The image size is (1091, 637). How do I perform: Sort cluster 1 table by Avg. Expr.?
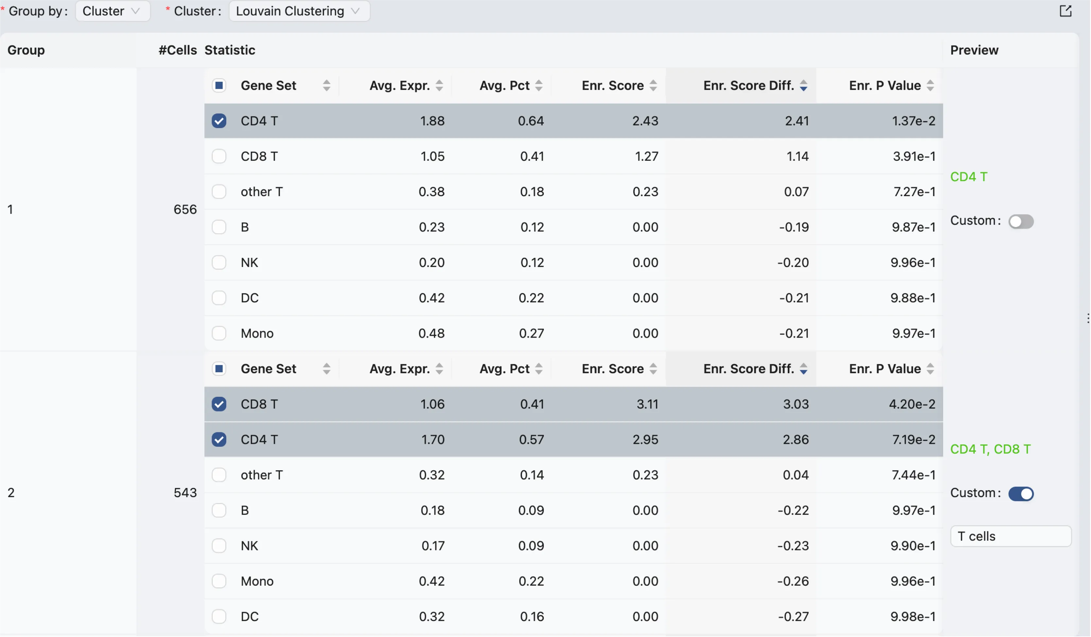click(439, 86)
